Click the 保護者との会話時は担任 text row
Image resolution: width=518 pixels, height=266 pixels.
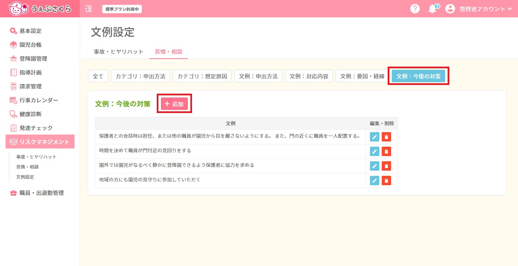231,137
